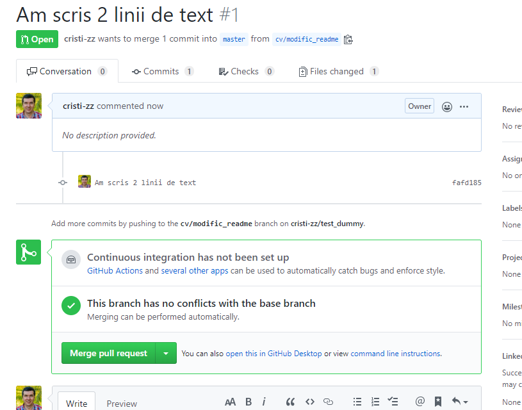
Task: Insert a numbered list
Action: tap(376, 402)
